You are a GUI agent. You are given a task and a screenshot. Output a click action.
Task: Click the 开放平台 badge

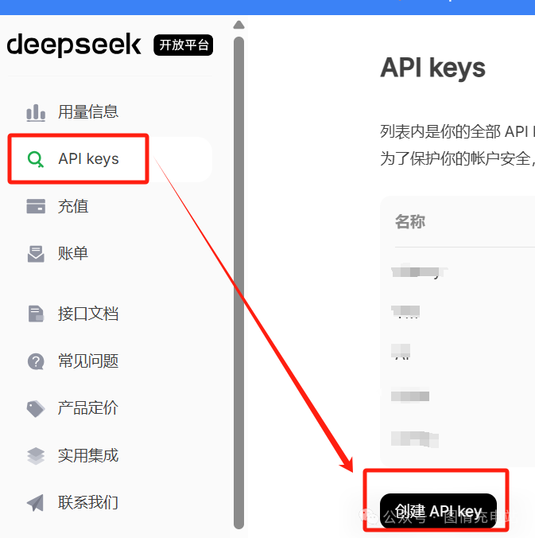point(184,45)
